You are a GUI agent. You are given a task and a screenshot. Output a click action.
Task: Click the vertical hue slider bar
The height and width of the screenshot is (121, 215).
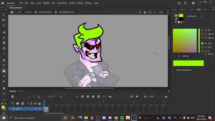(x=199, y=41)
